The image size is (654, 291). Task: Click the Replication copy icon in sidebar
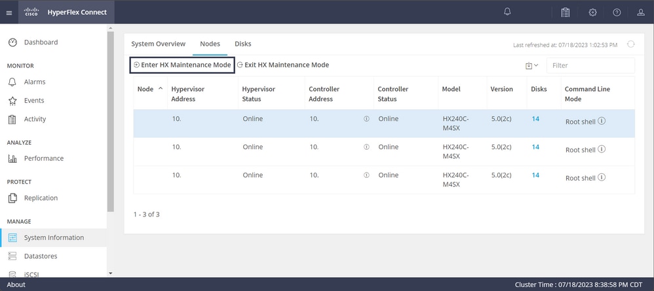pos(12,198)
